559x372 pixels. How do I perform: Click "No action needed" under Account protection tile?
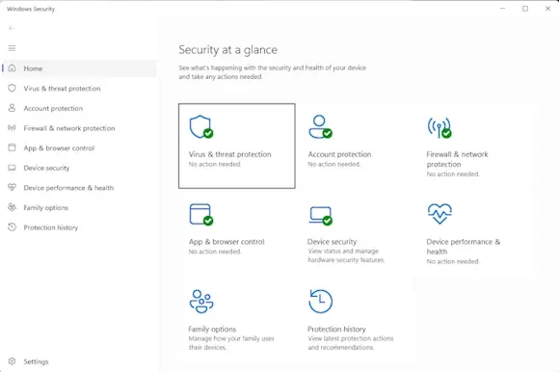(334, 164)
